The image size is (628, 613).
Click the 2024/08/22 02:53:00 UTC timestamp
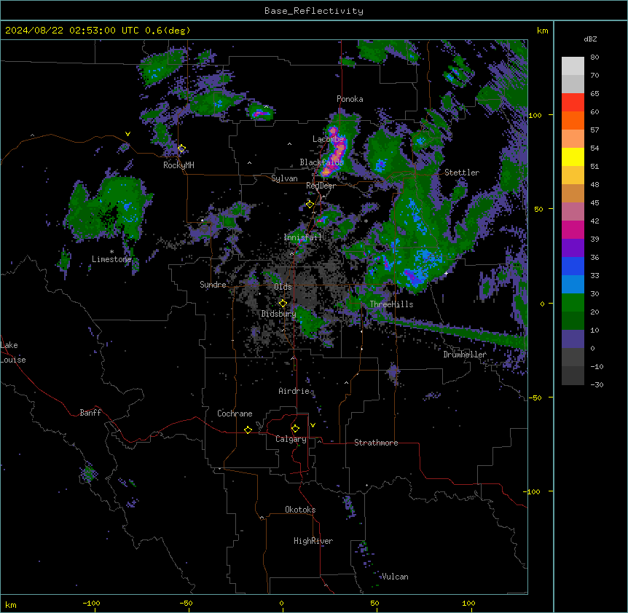pyautogui.click(x=71, y=31)
